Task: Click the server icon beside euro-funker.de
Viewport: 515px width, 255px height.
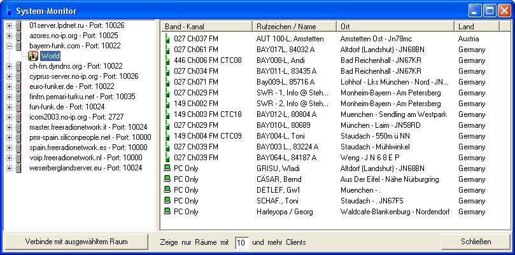Action: (x=19, y=86)
